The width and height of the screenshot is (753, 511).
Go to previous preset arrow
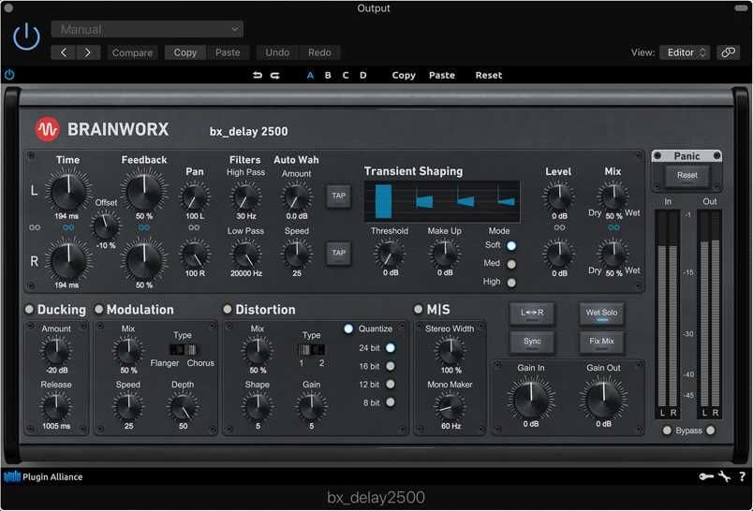(64, 52)
